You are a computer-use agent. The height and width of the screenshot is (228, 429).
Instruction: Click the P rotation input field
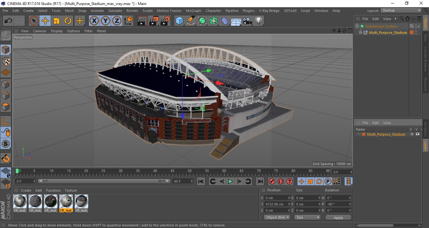[338, 204]
